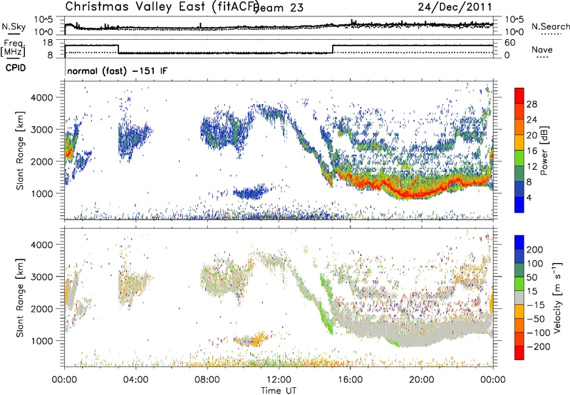Click the 'N.Search' legend label
Screen dimensions: 570x395
coord(550,26)
